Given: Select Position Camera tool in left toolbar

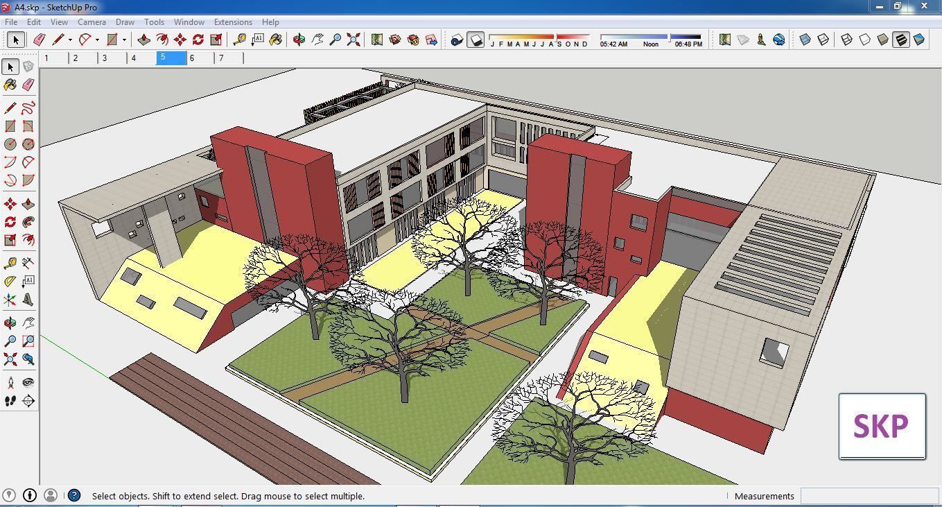Looking at the screenshot, I should (x=10, y=382).
